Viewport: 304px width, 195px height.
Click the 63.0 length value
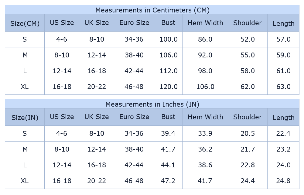pos(283,87)
